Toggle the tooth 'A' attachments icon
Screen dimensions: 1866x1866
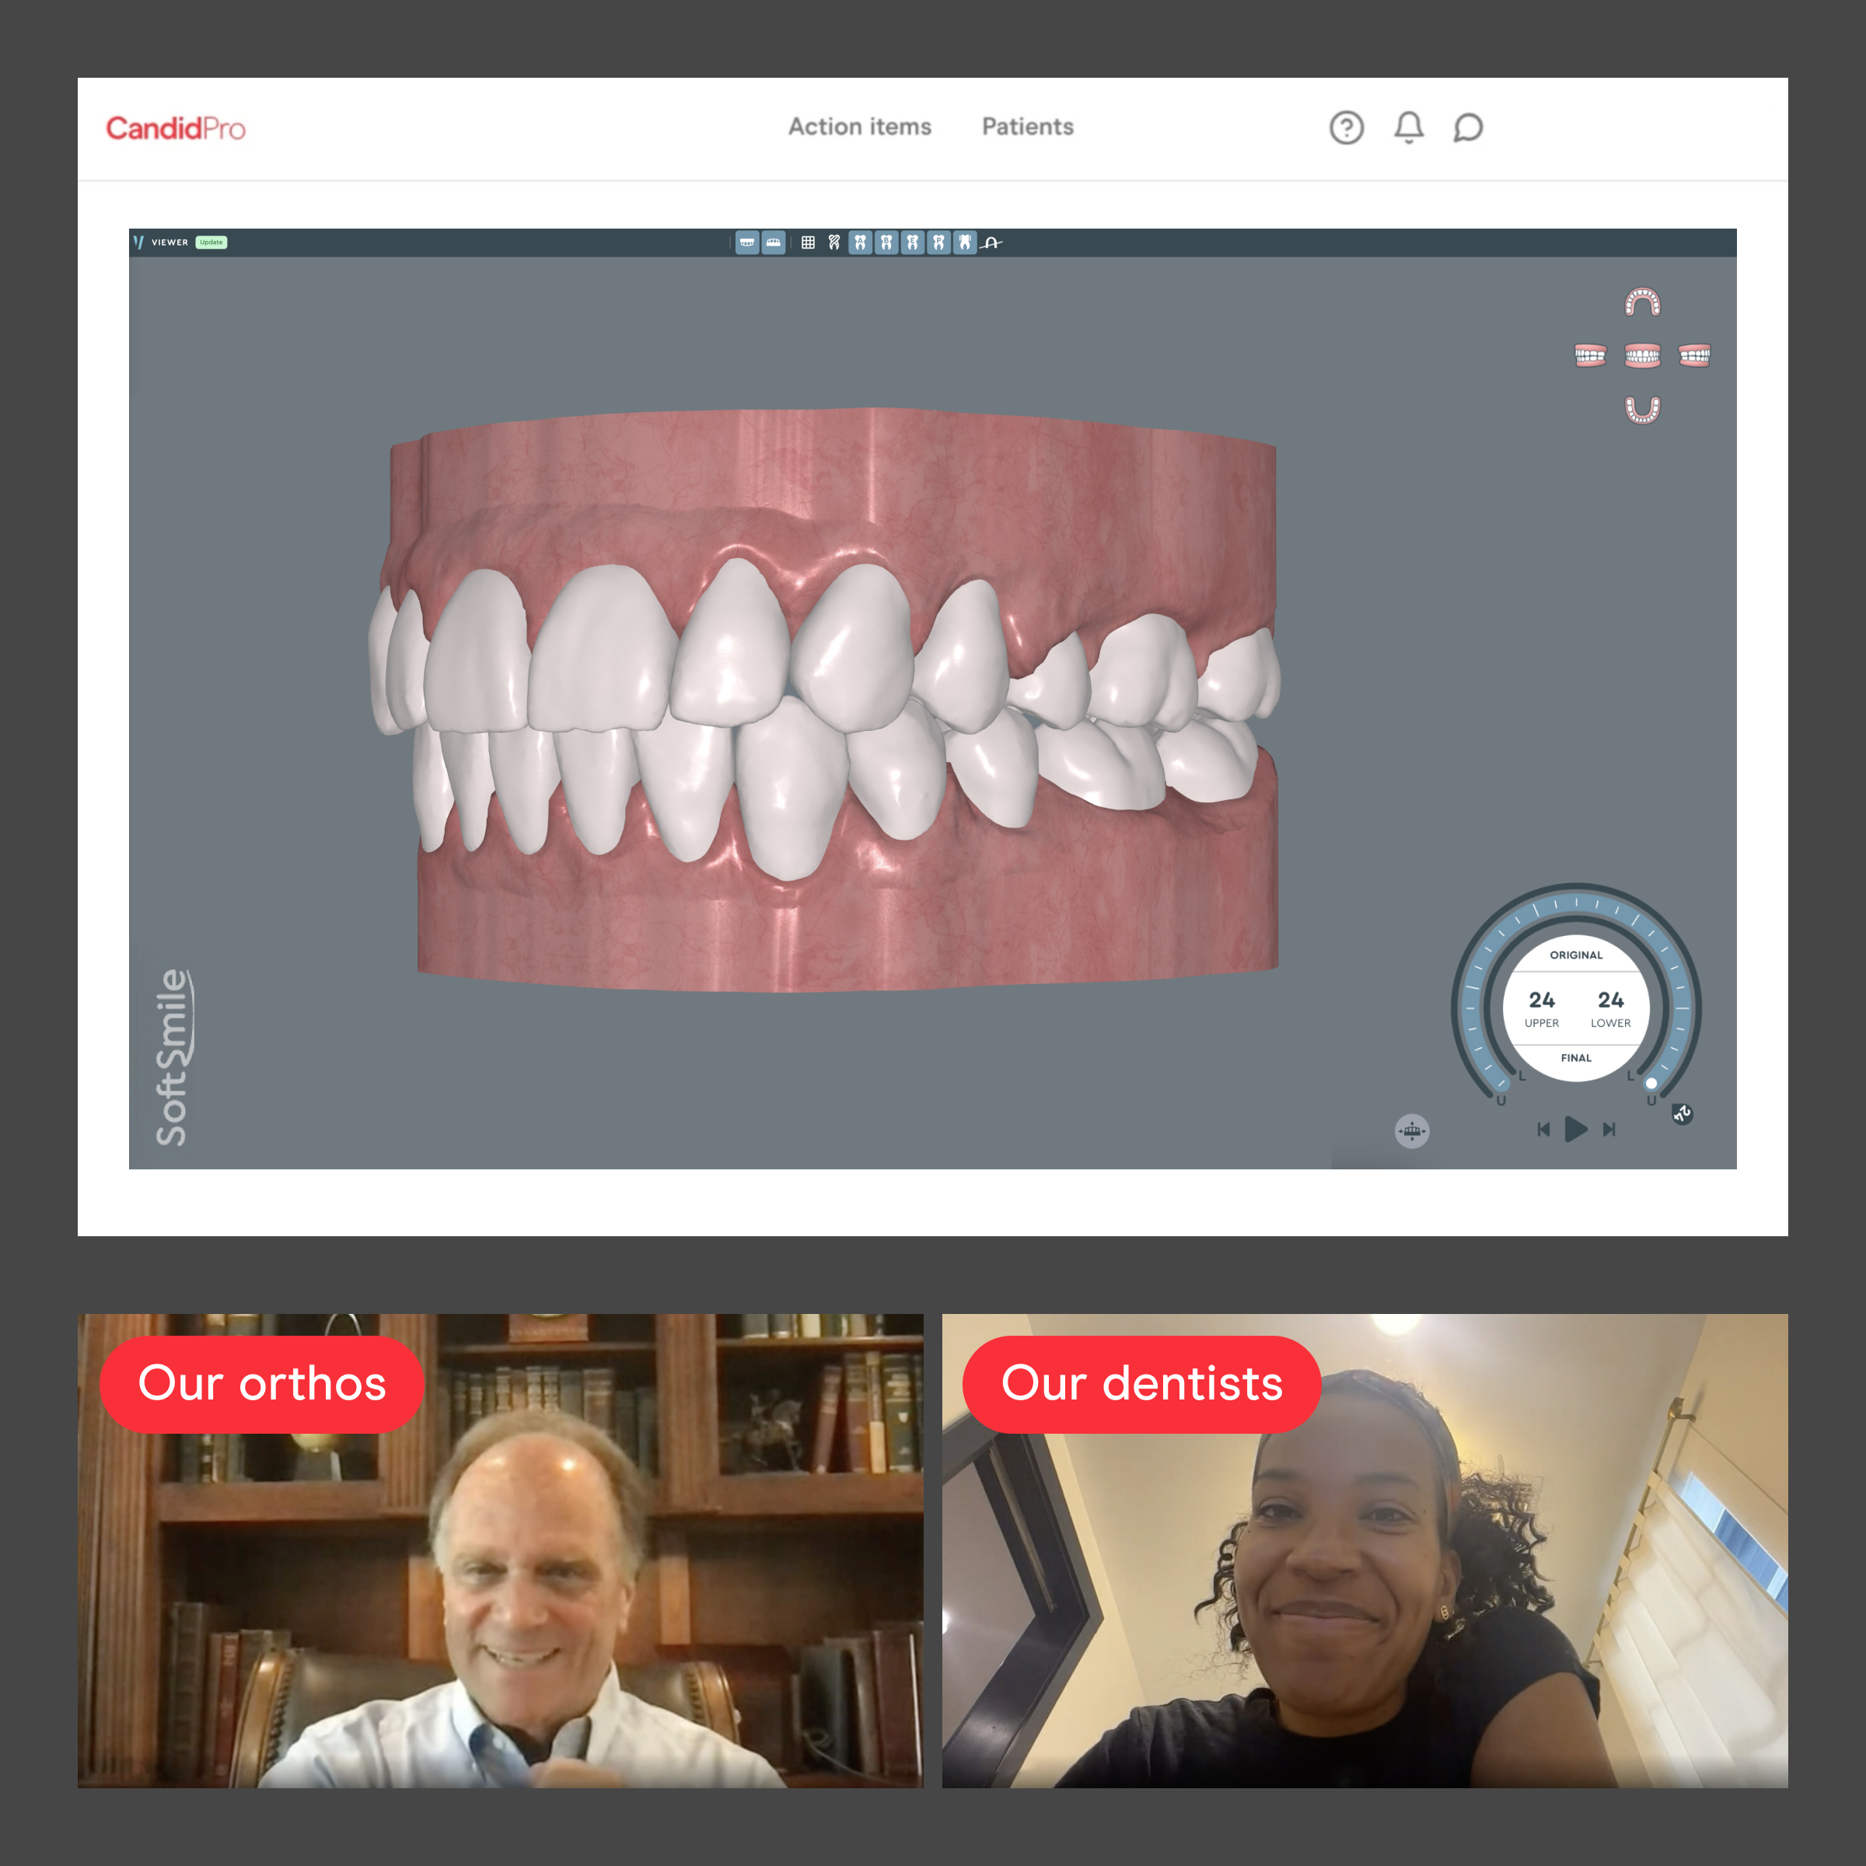click(861, 243)
